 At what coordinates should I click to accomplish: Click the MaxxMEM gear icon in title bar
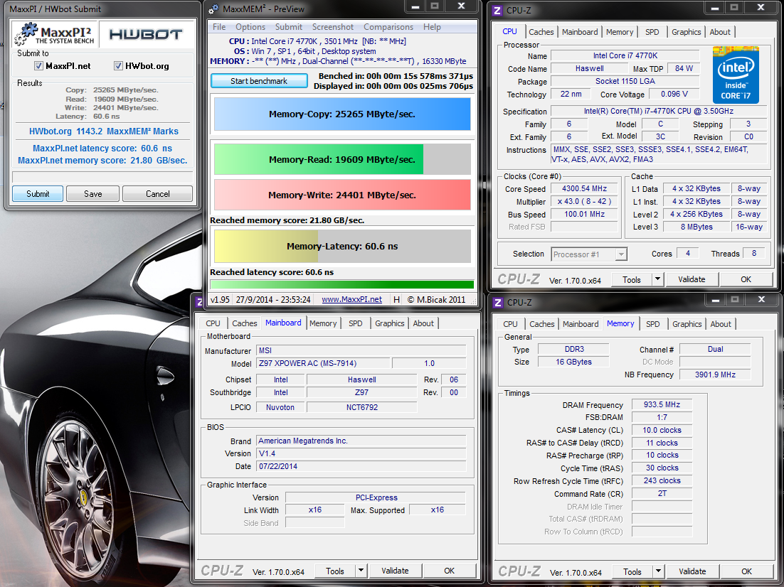[x=214, y=9]
